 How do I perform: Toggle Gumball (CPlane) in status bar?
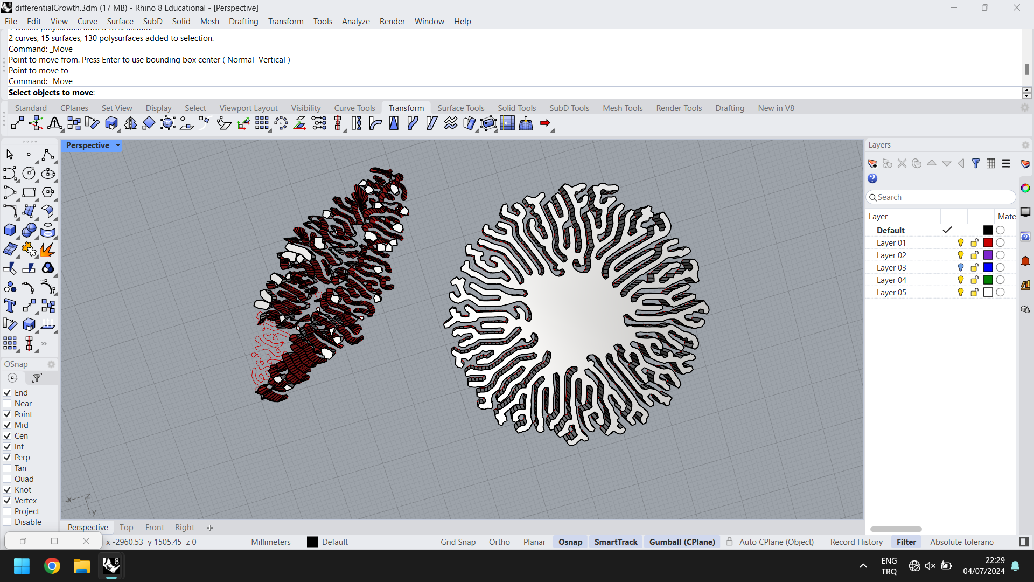click(682, 542)
